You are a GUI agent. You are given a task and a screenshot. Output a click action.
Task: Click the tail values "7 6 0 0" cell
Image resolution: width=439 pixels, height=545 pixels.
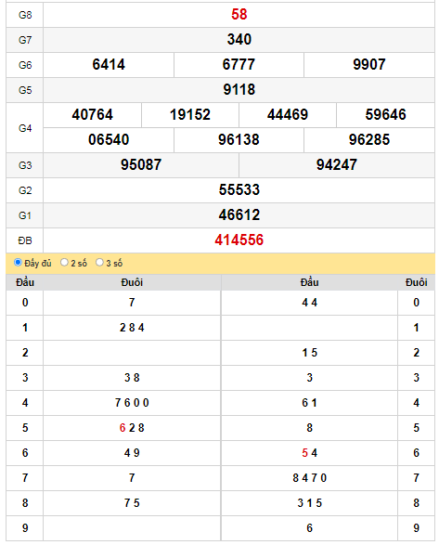click(132, 403)
